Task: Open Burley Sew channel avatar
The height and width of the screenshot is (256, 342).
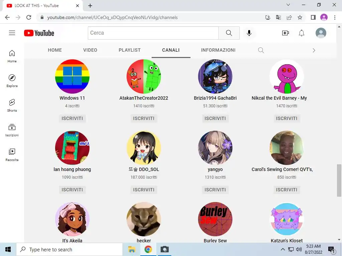Action: point(215,219)
